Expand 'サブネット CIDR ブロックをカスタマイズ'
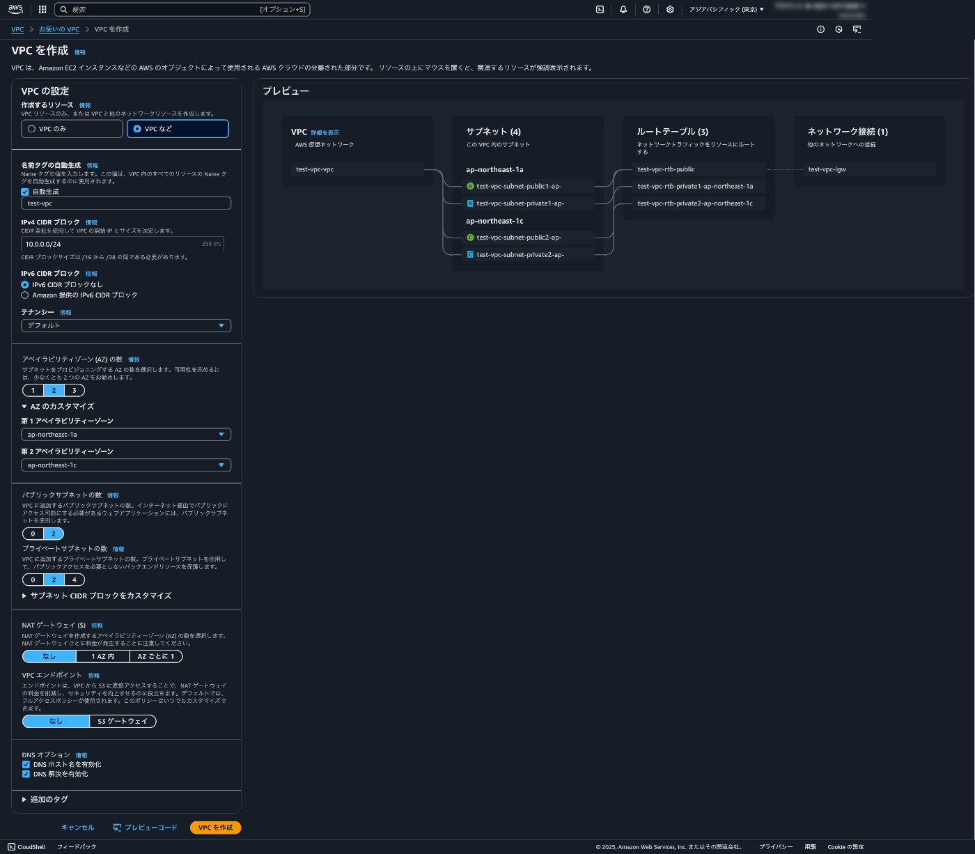This screenshot has width=975, height=854. click(97, 596)
